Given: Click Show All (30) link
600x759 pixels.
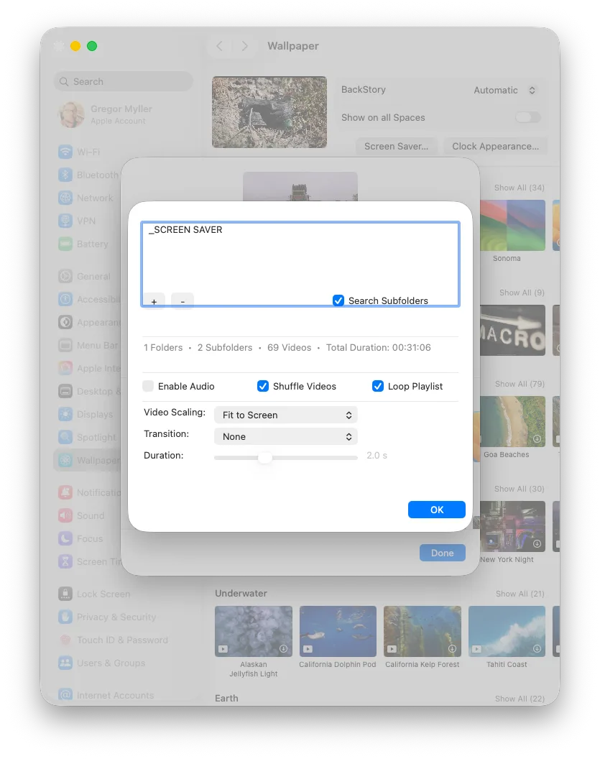Looking at the screenshot, I should point(520,489).
